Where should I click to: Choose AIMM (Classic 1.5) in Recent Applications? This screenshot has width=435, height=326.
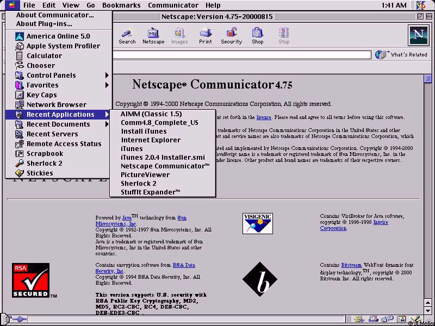(163, 114)
